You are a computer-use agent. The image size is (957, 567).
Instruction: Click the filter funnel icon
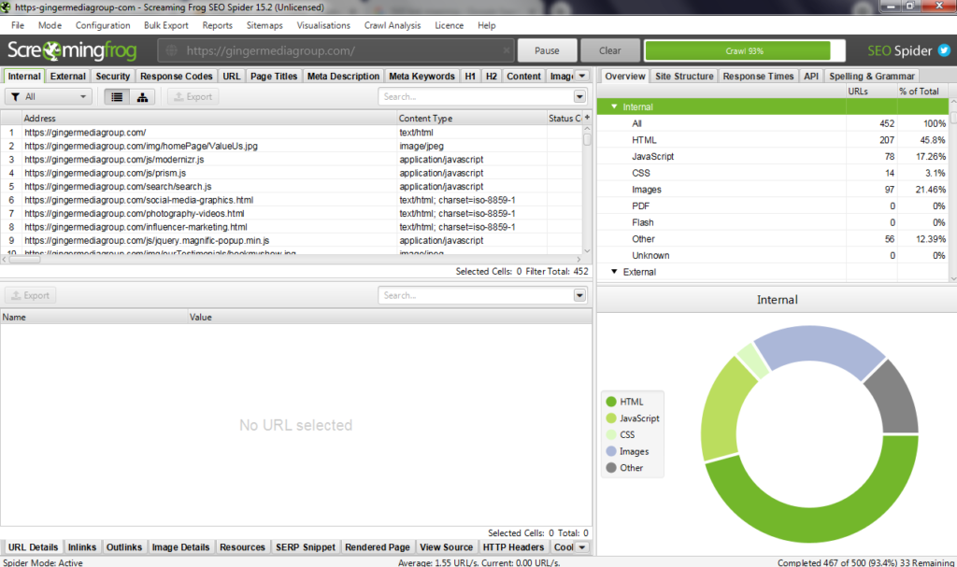15,97
